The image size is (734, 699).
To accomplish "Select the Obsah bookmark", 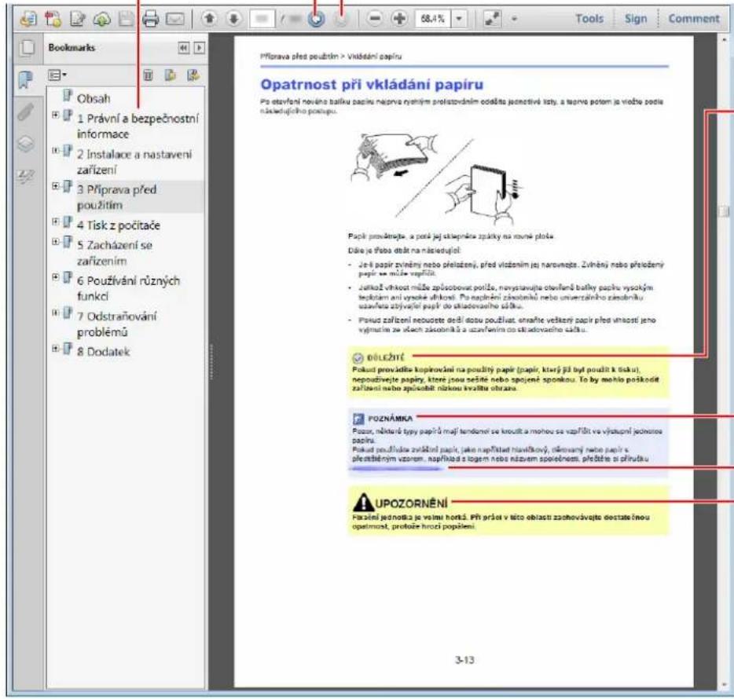I will coord(94,99).
